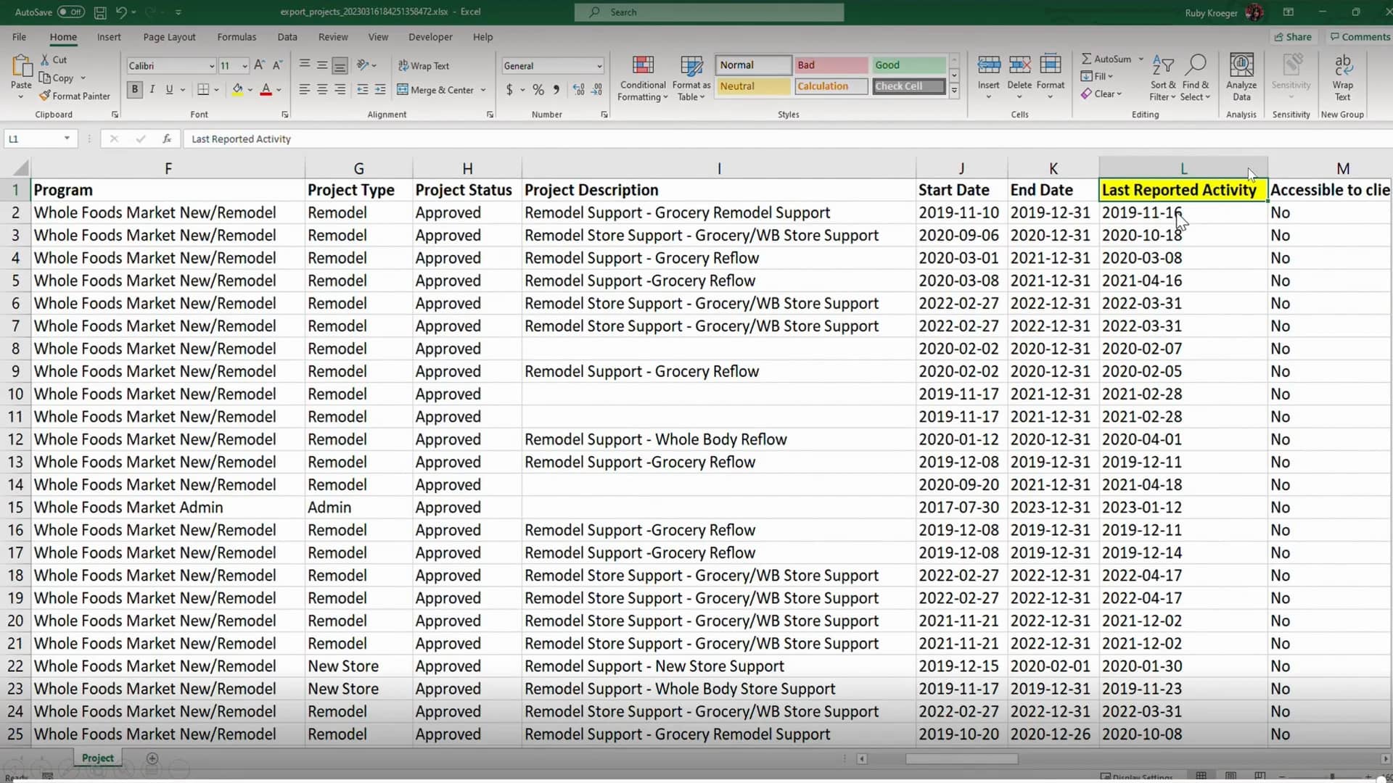Click the Save icon in title bar

point(100,12)
